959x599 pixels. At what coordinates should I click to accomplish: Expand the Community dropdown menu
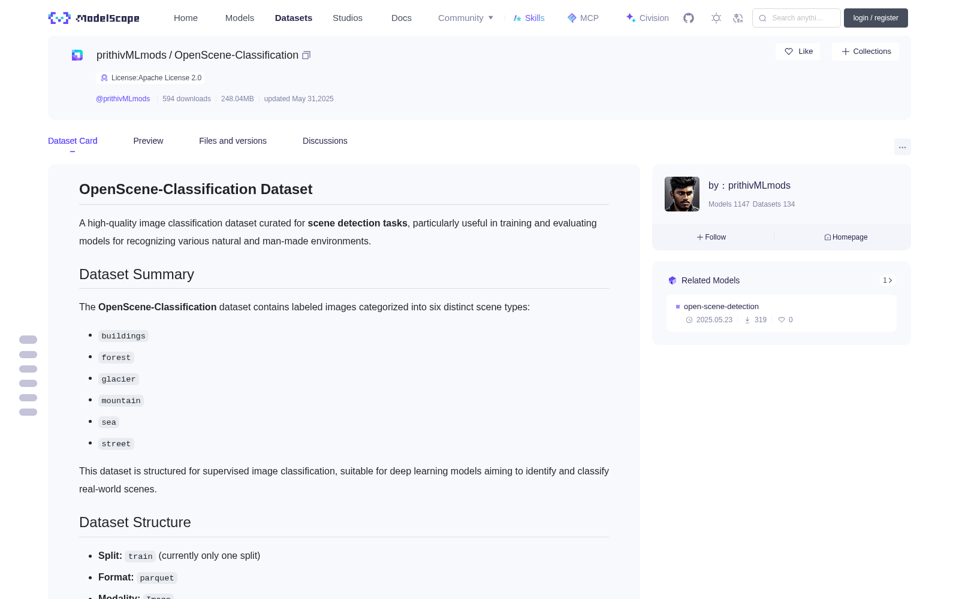pos(466,18)
